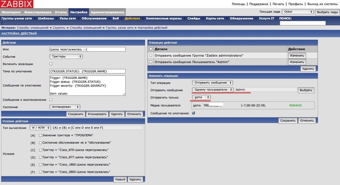Select condition (C) Cisco_870 trigger checkbox
Viewport: 340px width, 185px height.
click(x=40, y=150)
